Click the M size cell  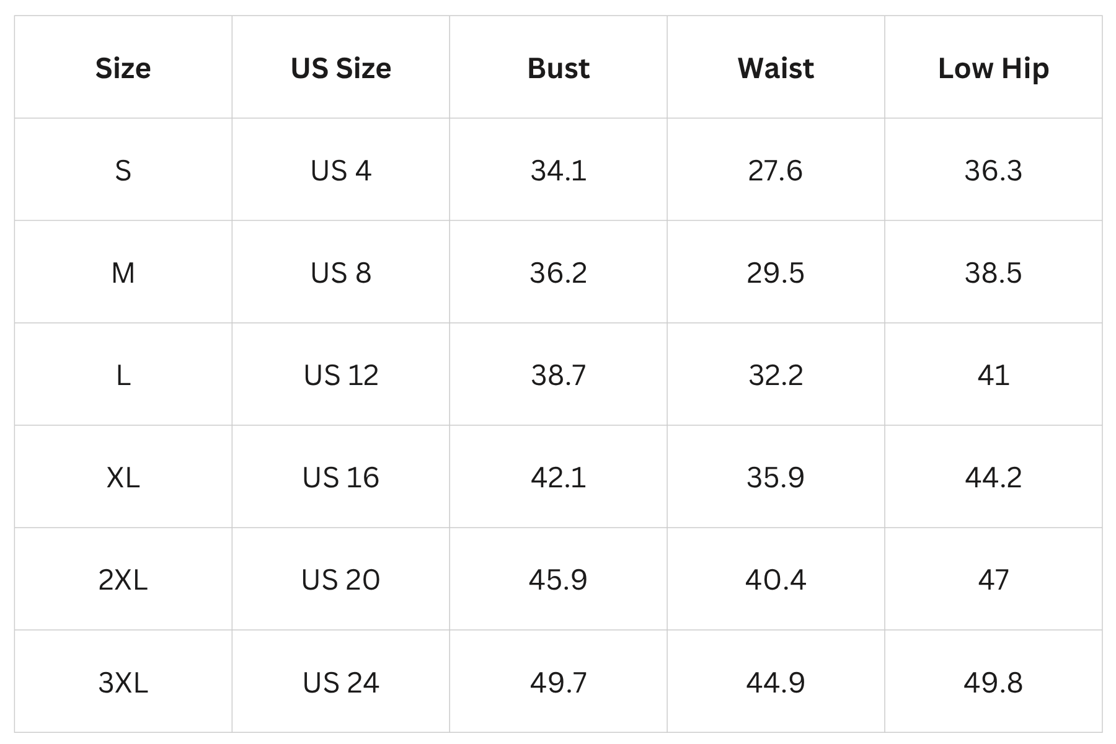(123, 273)
